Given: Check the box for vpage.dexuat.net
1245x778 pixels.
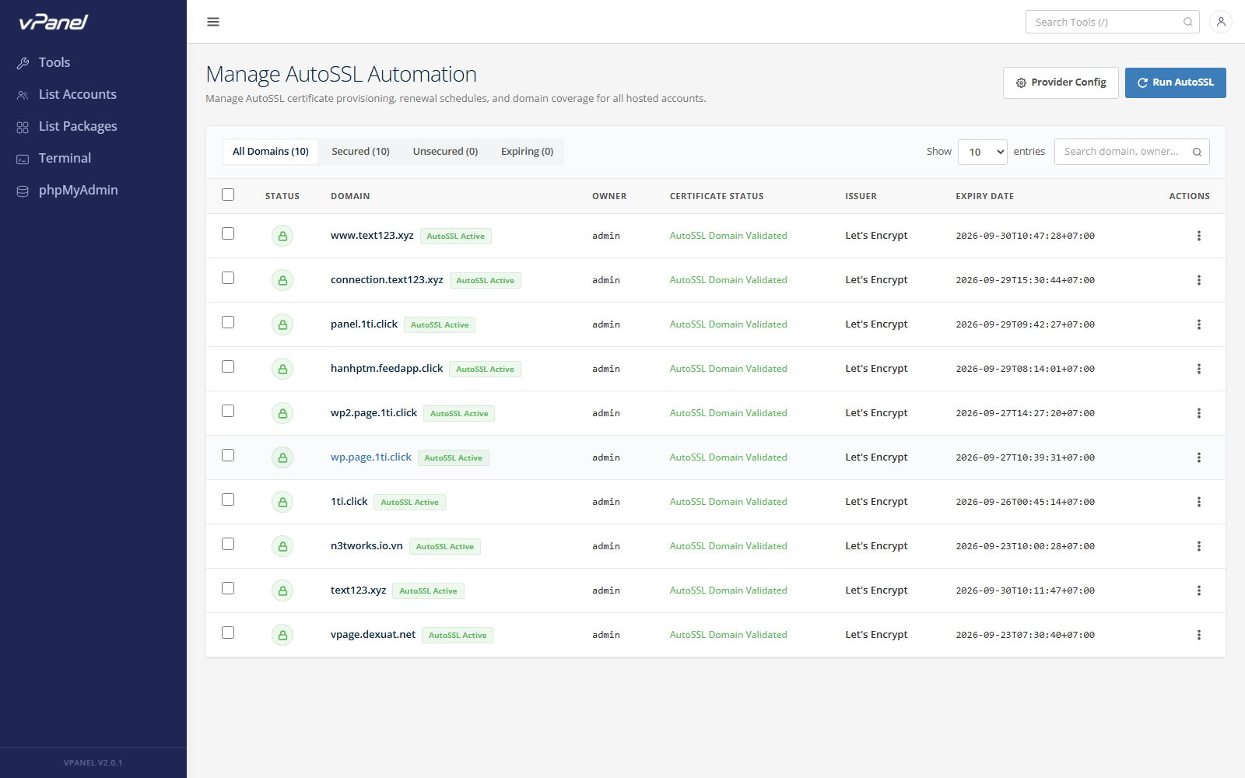Looking at the screenshot, I should coord(228,633).
